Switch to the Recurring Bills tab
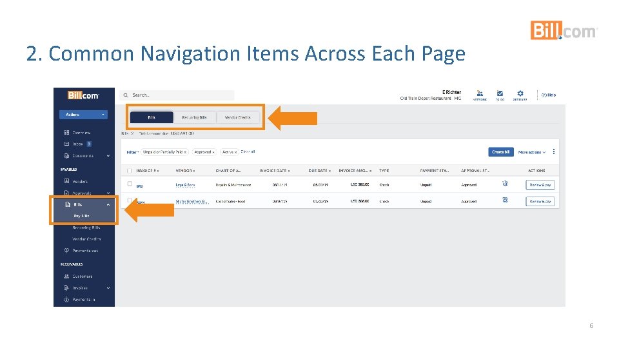Viewport: 619px width, 348px height. (194, 117)
